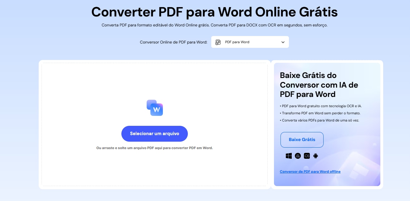Click 'Converta vários PDFs para Word' bullet
Image resolution: width=410 pixels, height=201 pixels.
click(320, 120)
